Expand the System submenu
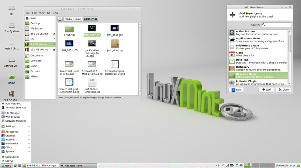The image size is (301, 168). (x=16, y=151)
